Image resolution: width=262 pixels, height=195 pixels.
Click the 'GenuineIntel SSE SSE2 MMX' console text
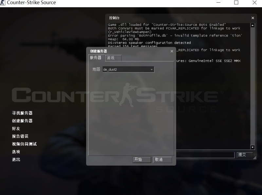tap(215, 61)
